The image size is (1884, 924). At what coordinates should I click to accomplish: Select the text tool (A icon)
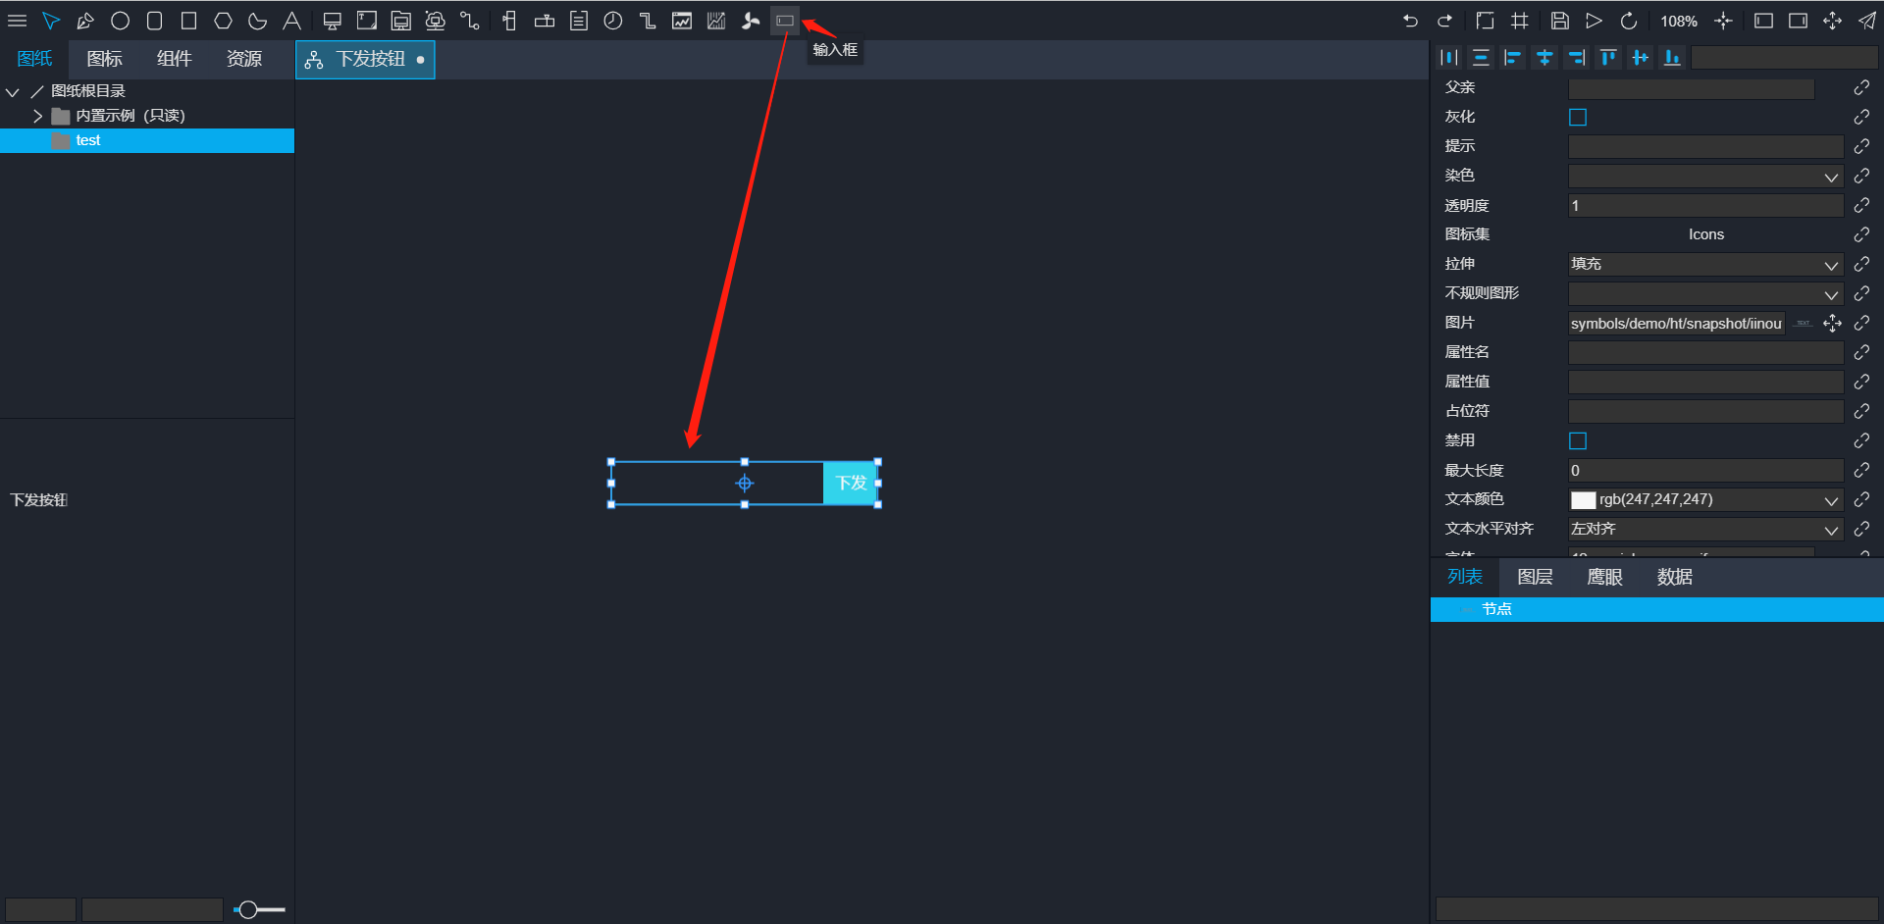(291, 21)
